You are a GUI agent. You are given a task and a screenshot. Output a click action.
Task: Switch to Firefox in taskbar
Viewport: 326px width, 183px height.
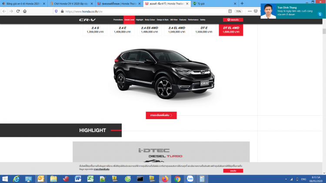(165, 179)
